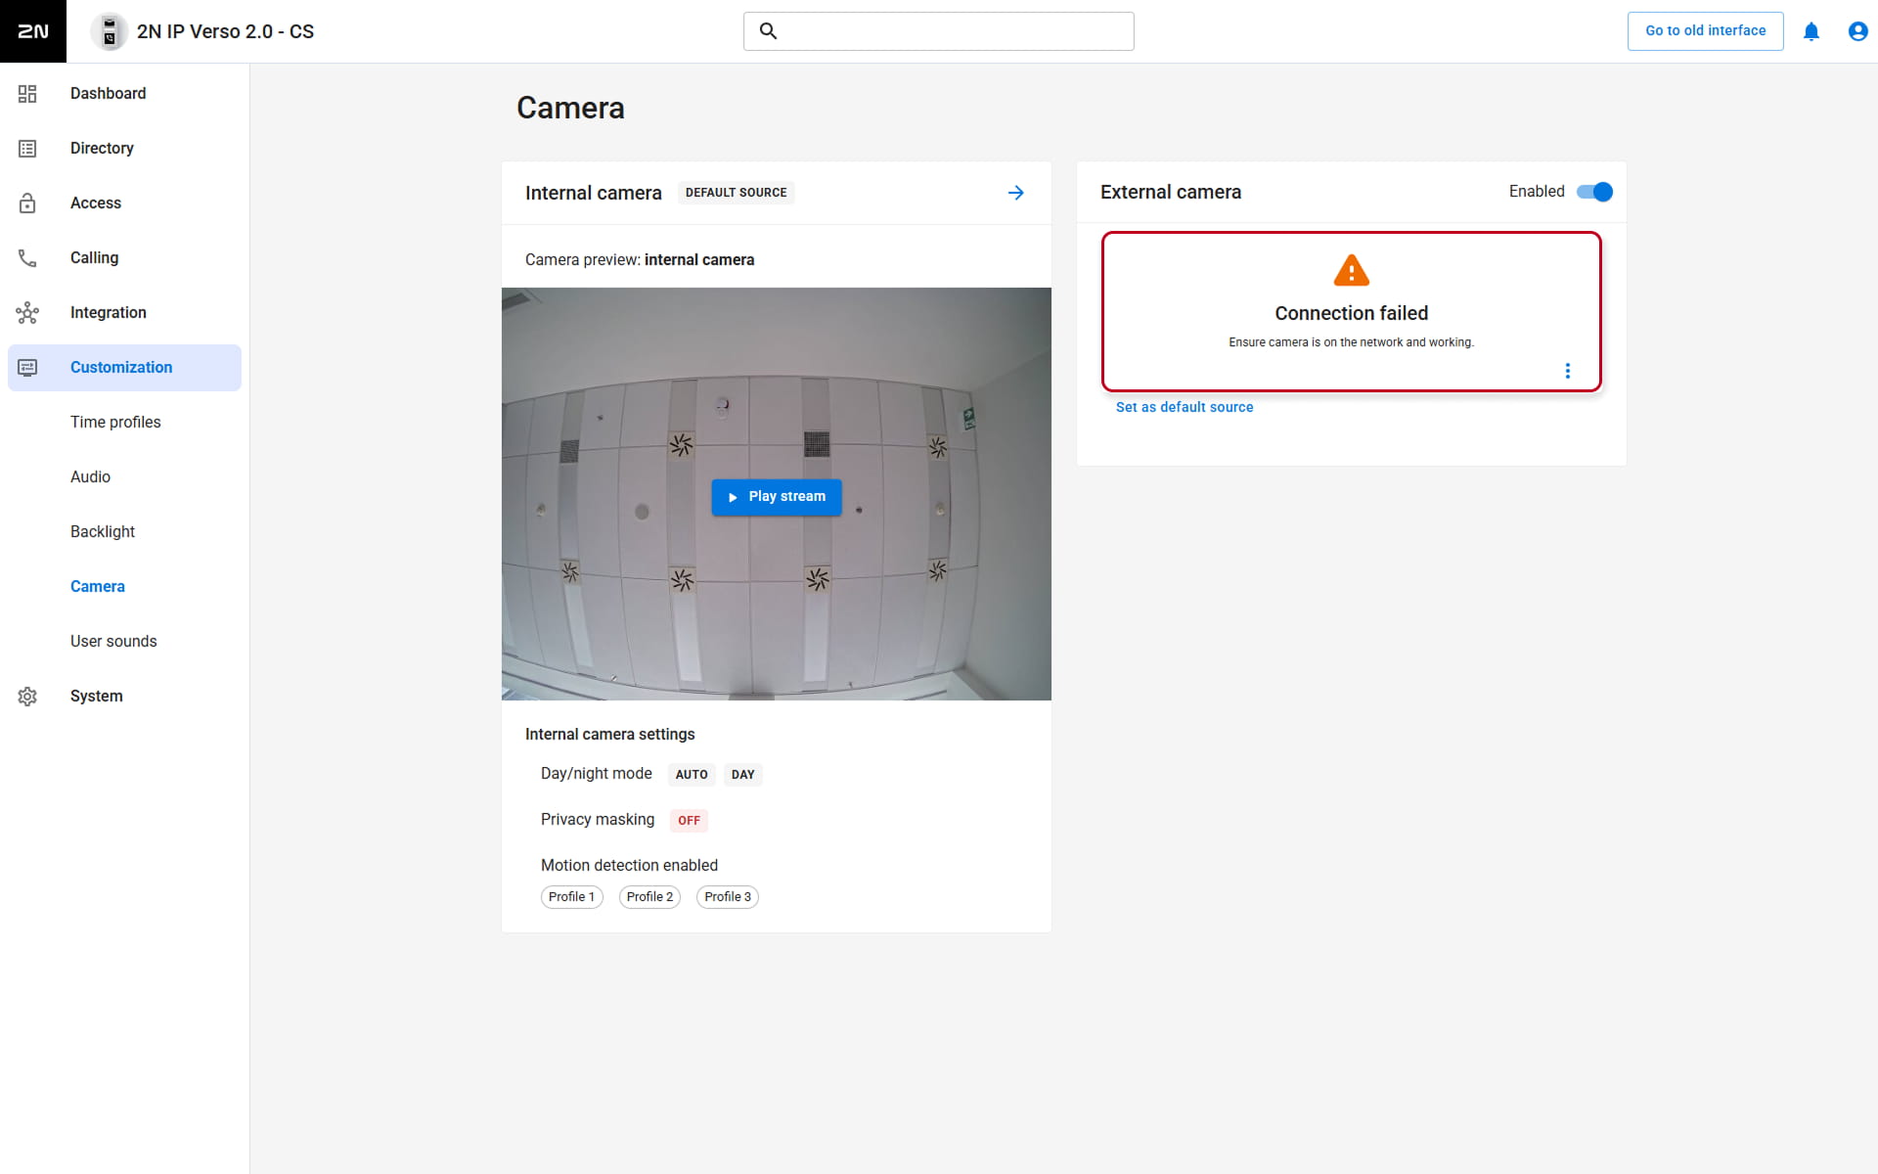Screen dimensions: 1878x1174
Task: Click the Camera preview caption text
Action: click(640, 260)
